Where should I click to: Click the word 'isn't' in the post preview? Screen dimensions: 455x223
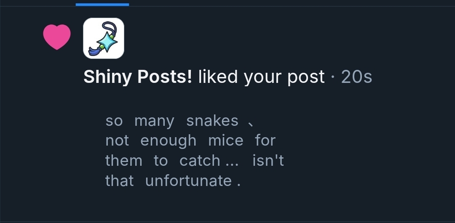coord(268,160)
